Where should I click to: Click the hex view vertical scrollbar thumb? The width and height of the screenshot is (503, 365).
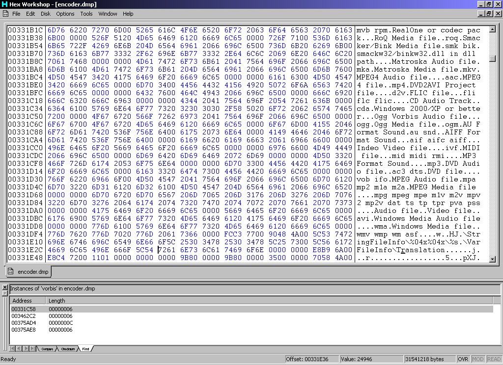point(492,58)
